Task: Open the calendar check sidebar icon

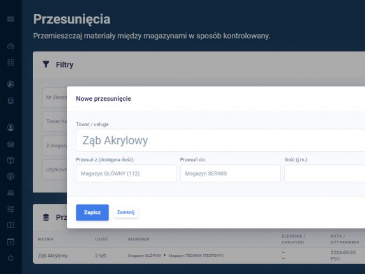Action: pyautogui.click(x=10, y=242)
